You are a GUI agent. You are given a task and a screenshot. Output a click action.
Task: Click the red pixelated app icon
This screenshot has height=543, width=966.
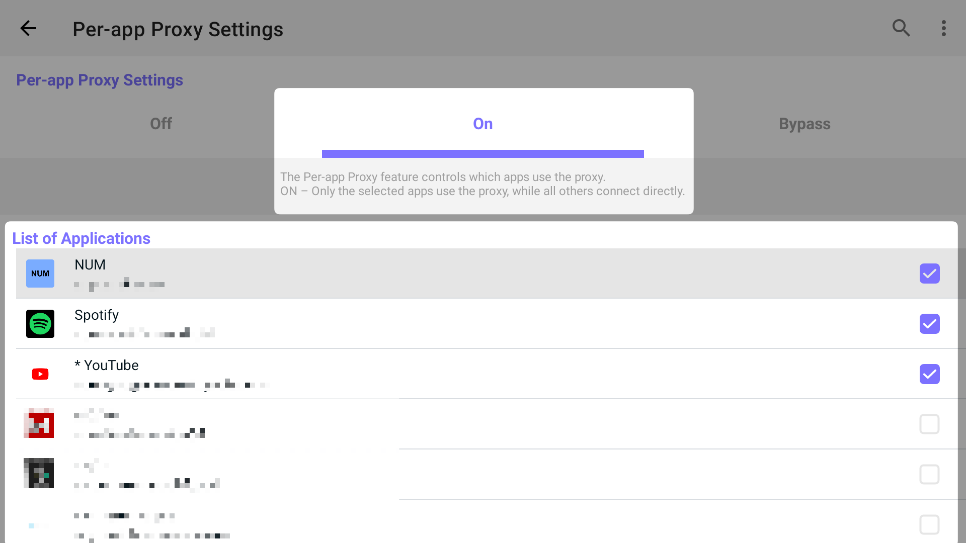(x=39, y=423)
